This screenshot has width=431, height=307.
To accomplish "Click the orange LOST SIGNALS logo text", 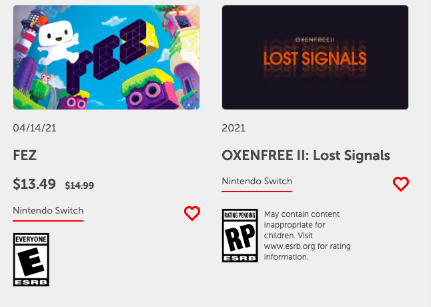I will point(315,59).
